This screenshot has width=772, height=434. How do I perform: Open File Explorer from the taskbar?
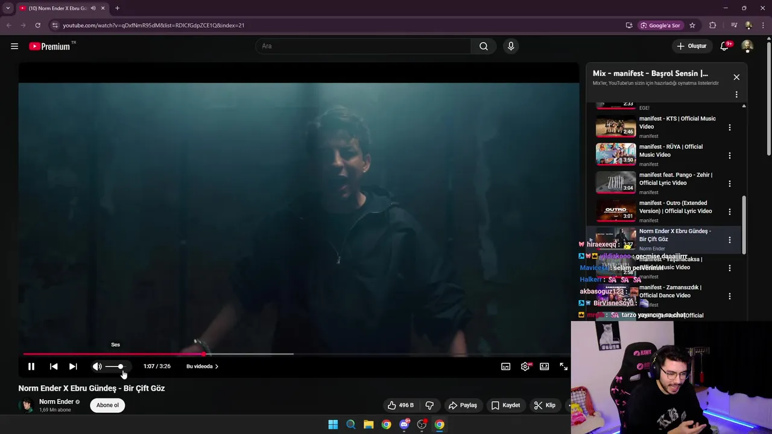369,425
